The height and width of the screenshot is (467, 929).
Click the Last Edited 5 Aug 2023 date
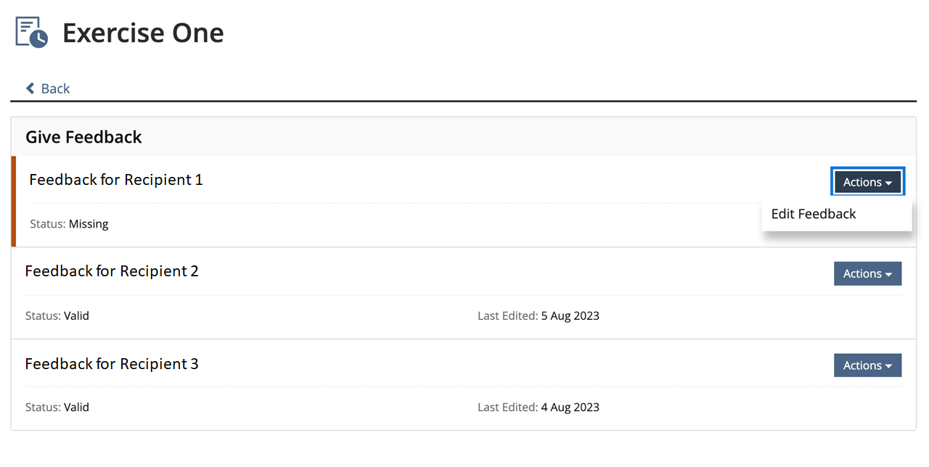(x=570, y=316)
